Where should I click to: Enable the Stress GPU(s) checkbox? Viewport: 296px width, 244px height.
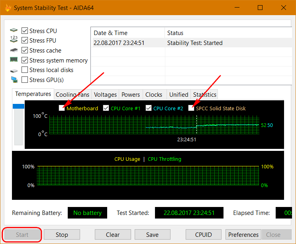tap(25, 80)
